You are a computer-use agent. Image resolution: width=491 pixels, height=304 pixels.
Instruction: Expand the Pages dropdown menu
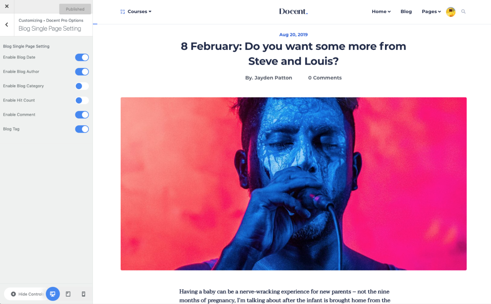[x=431, y=11]
